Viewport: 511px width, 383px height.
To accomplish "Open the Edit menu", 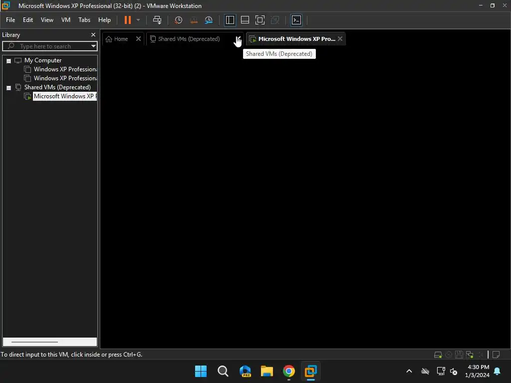I will pyautogui.click(x=28, y=20).
